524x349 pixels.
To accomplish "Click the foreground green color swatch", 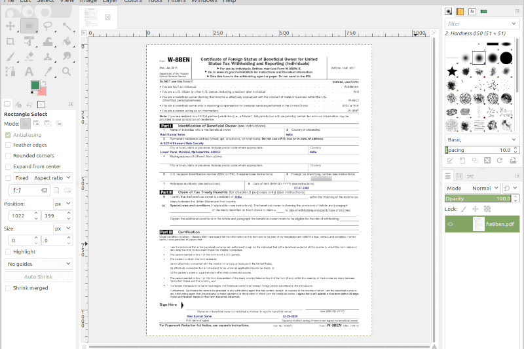I will click(35, 85).
